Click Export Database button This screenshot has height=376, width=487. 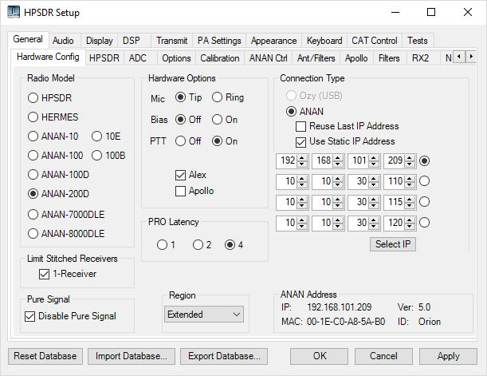click(x=224, y=356)
